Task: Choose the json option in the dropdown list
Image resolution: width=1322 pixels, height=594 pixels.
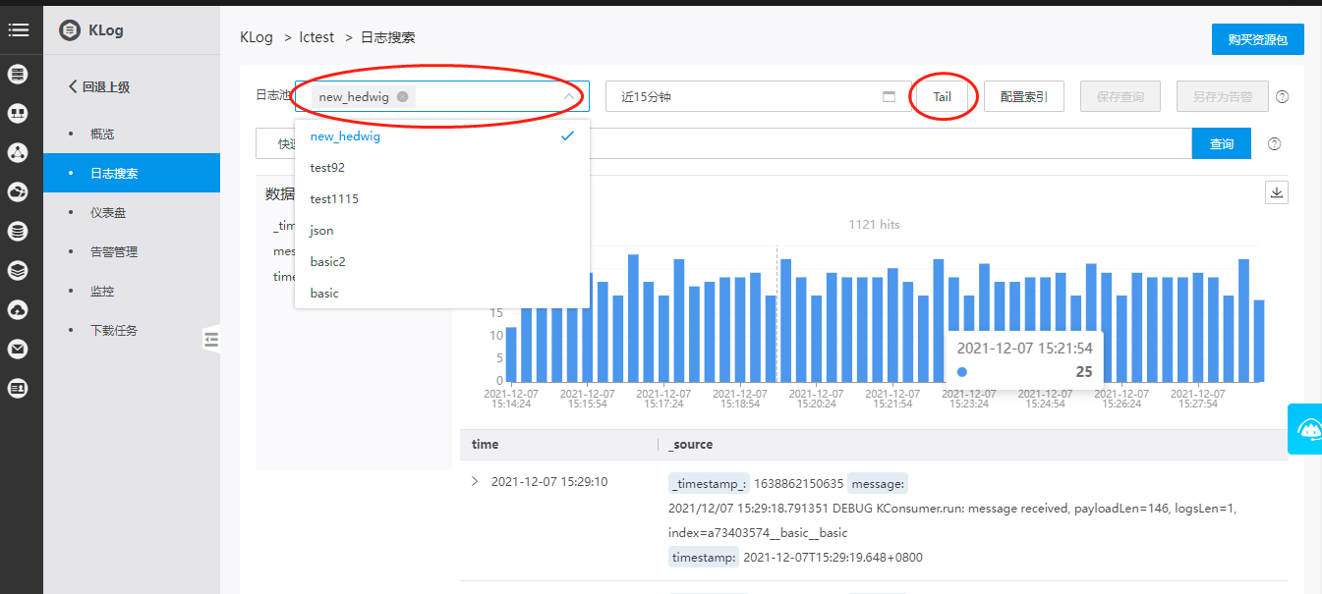Action: 321,231
